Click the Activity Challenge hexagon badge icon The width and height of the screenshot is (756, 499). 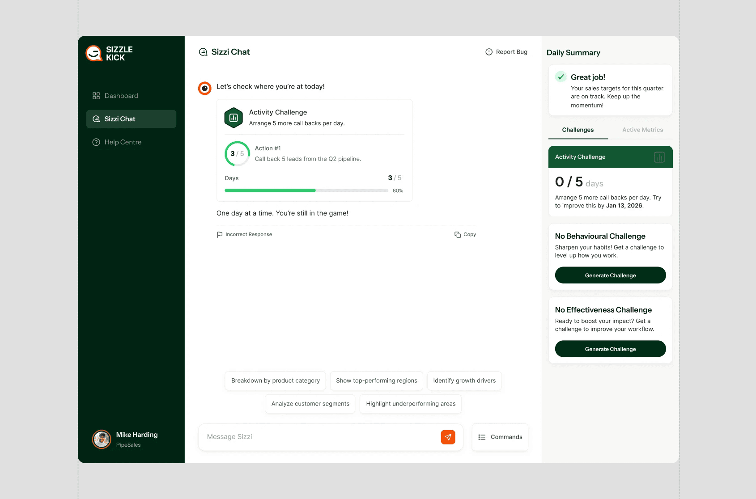[x=233, y=117]
